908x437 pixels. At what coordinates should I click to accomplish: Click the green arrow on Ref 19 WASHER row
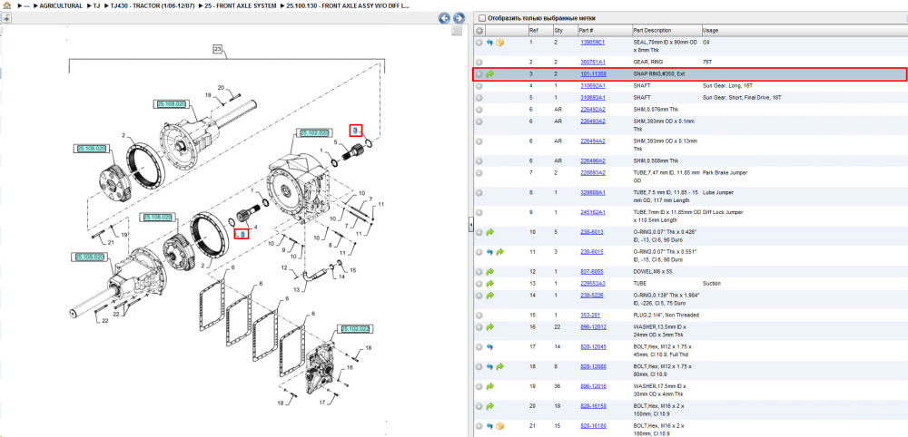pos(490,386)
